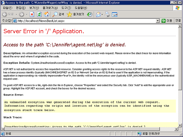Click the page icon in the address bar
Image resolution: width=183 pixels, height=137 pixels.
point(15,21)
